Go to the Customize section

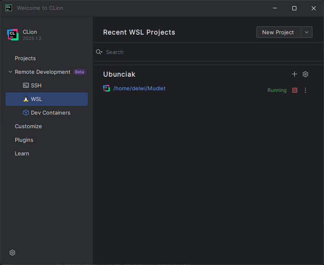click(x=28, y=126)
